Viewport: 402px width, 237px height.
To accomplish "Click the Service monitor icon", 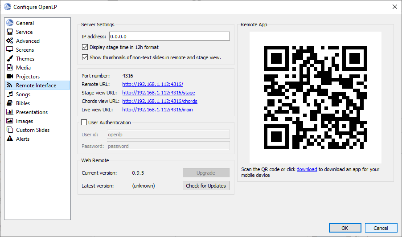I will click(10, 32).
